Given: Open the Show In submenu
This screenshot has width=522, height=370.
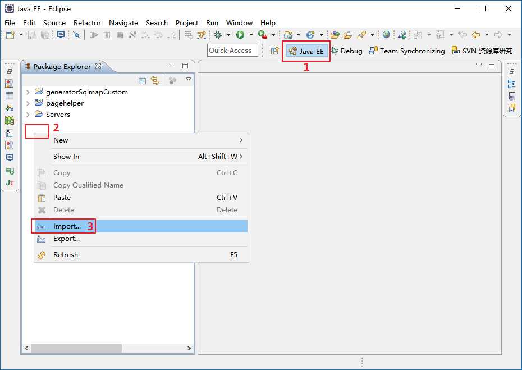Looking at the screenshot, I should (141, 157).
